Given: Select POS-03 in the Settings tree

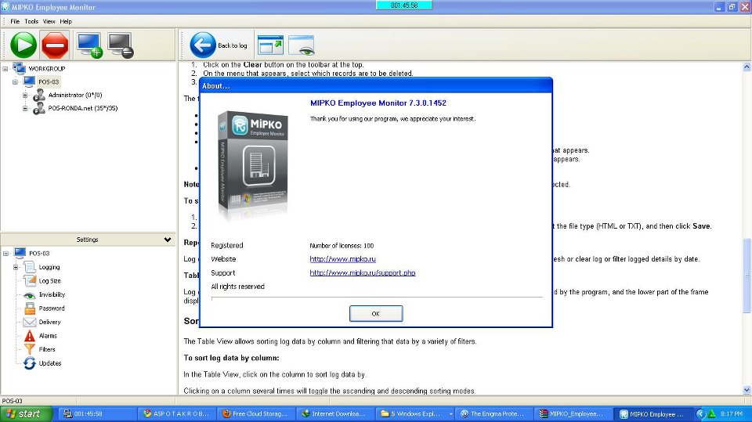Looking at the screenshot, I should click(39, 253).
